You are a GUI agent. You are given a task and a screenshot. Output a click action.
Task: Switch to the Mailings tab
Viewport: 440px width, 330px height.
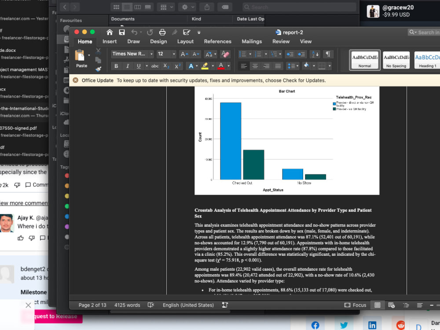click(x=252, y=41)
